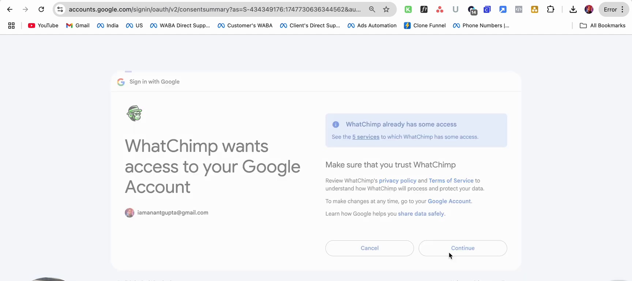View site information icon in address bar
Screen dimensions: 632x281
click(x=60, y=9)
